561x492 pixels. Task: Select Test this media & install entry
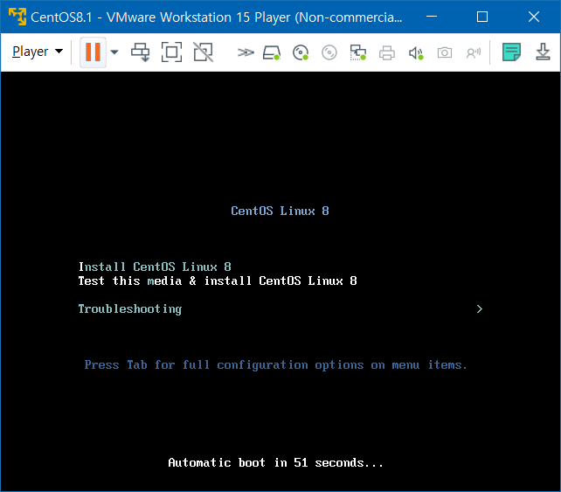(x=218, y=281)
